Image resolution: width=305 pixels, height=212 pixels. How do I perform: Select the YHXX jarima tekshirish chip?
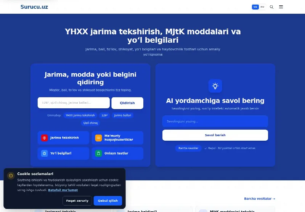point(80,115)
